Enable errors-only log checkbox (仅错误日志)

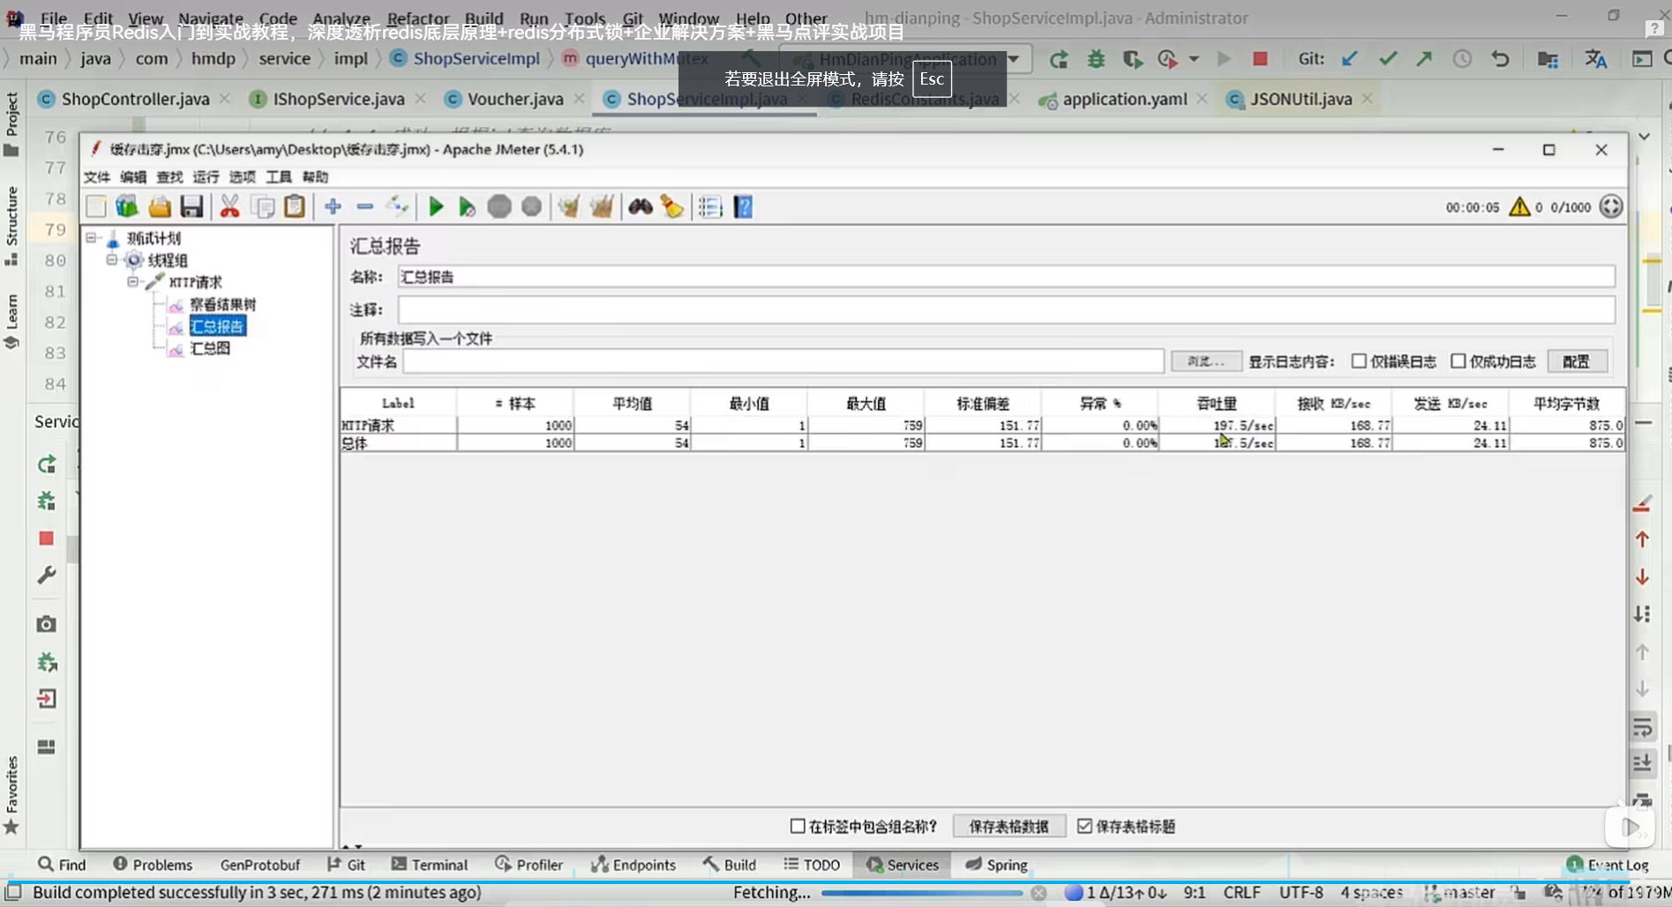point(1359,361)
